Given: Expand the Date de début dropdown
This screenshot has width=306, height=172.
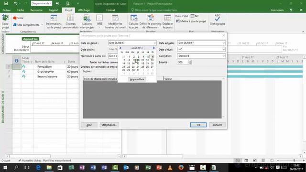Looking at the screenshot, I should coord(154,43).
